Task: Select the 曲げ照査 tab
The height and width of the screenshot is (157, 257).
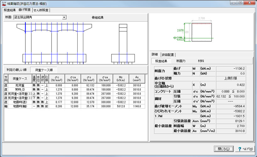Action: tap(25, 10)
